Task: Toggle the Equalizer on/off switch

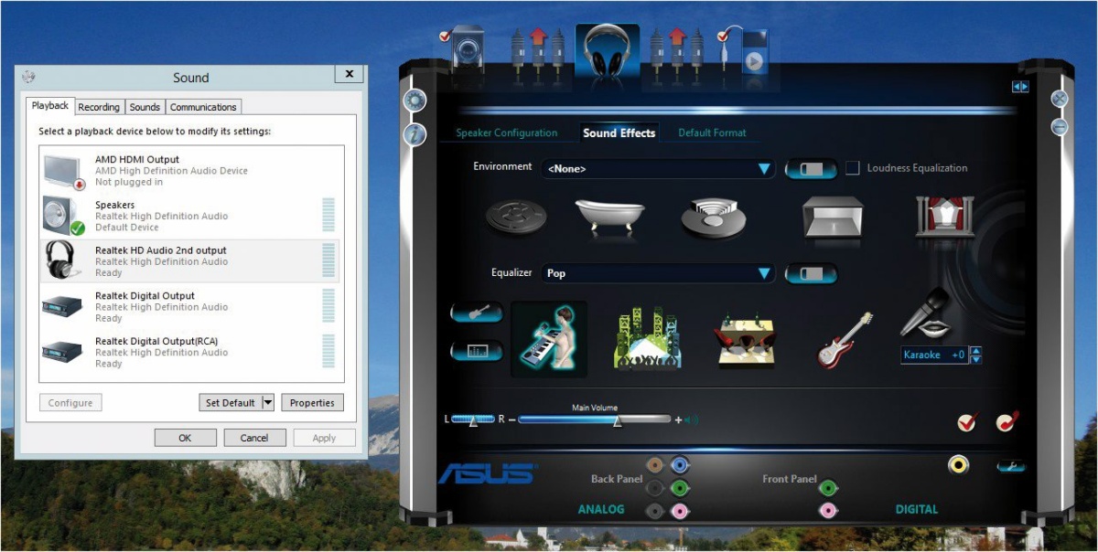Action: tap(811, 273)
